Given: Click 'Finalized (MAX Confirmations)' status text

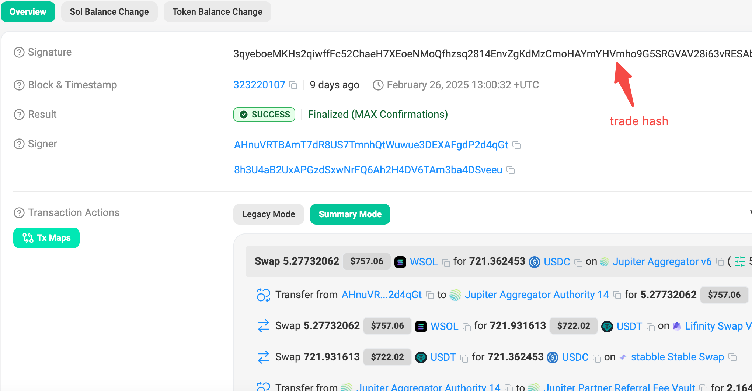Looking at the screenshot, I should click(x=378, y=115).
